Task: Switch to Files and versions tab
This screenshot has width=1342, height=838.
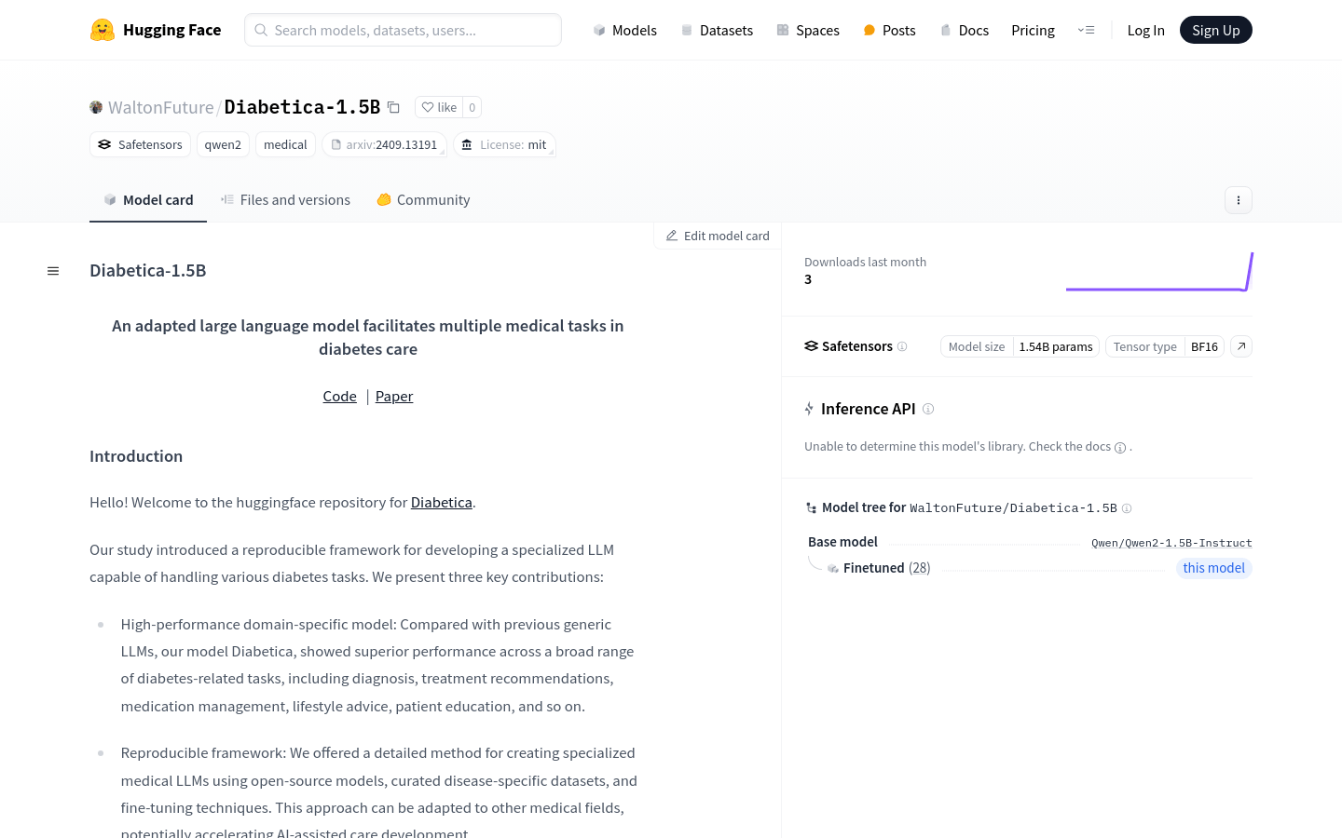Action: [x=285, y=200]
